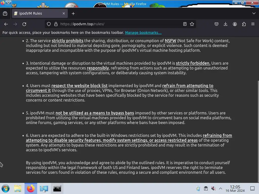The image size is (259, 194).
Task: Click the address bar URL field
Action: click(120, 24)
